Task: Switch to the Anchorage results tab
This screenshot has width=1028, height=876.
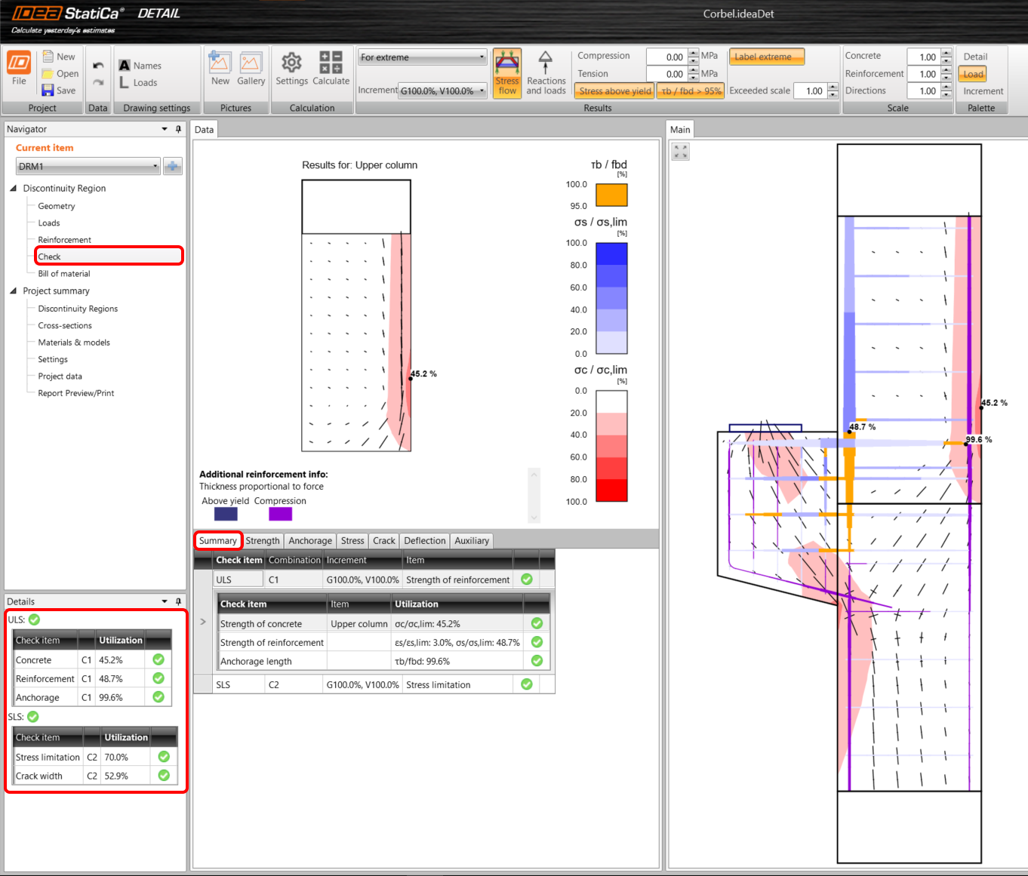Action: 310,540
